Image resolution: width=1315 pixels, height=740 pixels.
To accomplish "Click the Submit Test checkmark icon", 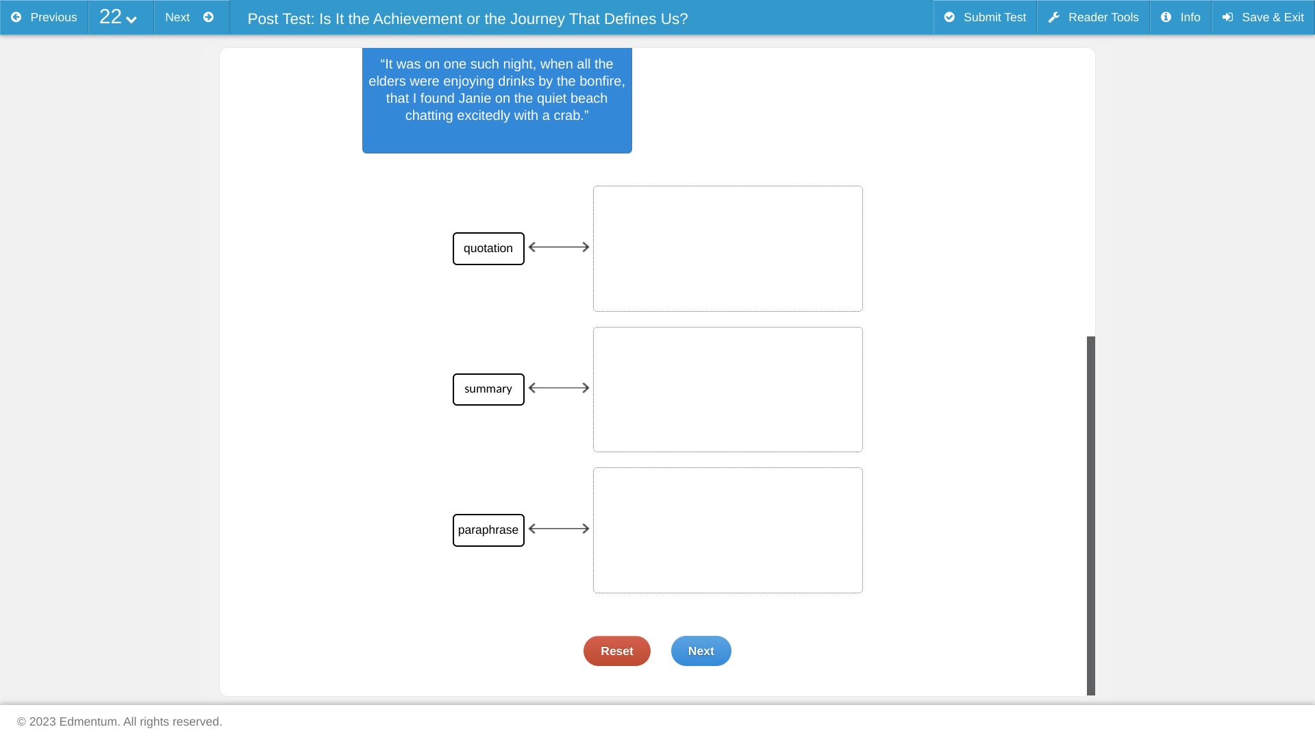I will [949, 17].
